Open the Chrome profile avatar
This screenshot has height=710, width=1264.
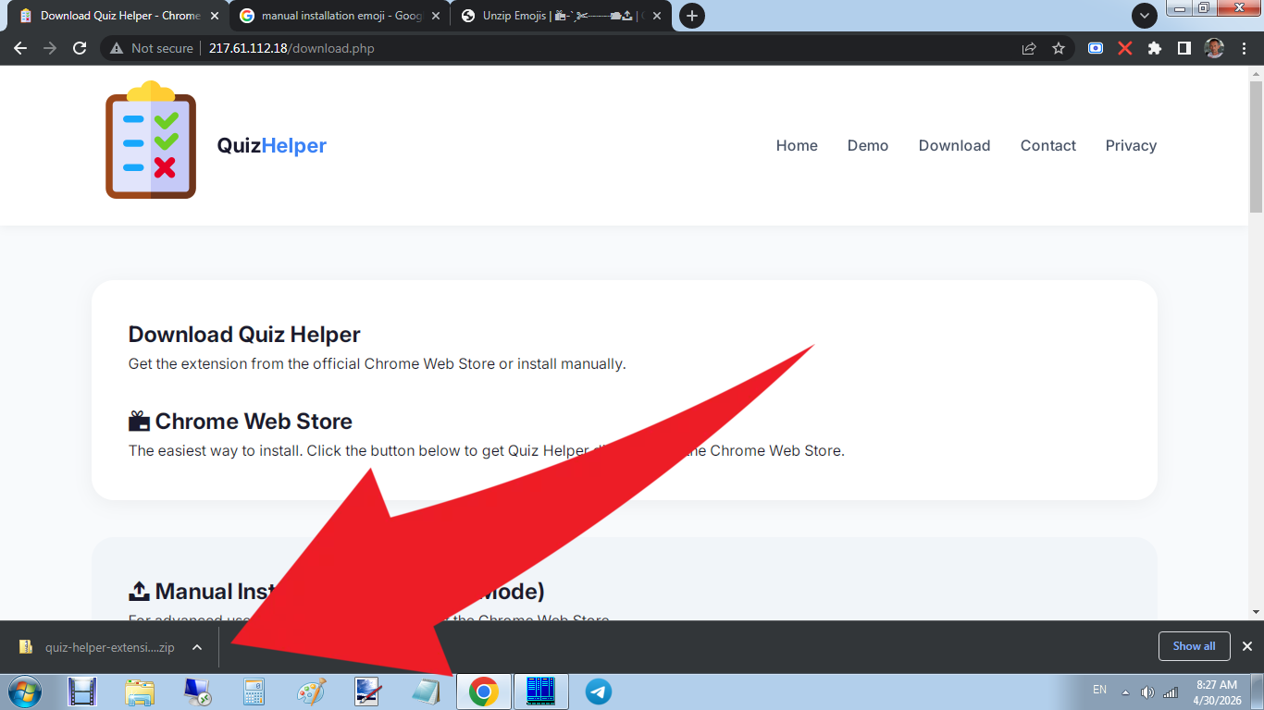[1214, 48]
